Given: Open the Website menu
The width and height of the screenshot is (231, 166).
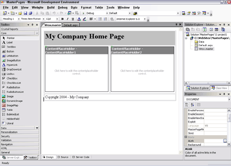Looking at the screenshot, I should [37, 7].
